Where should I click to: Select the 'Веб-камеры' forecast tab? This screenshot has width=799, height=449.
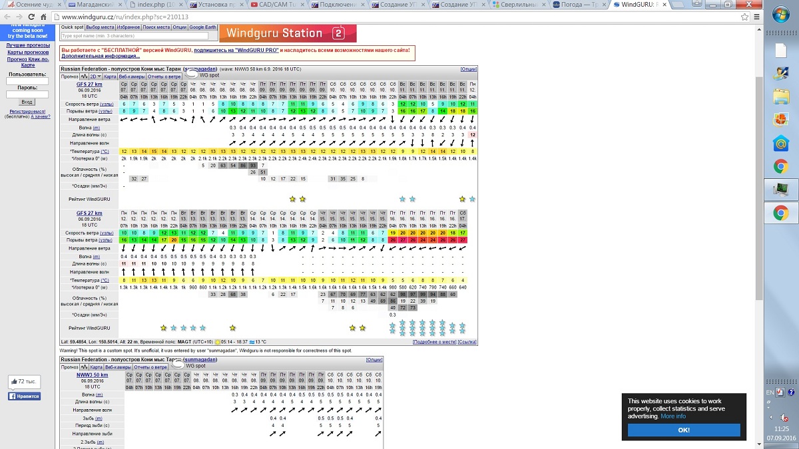coord(133,76)
